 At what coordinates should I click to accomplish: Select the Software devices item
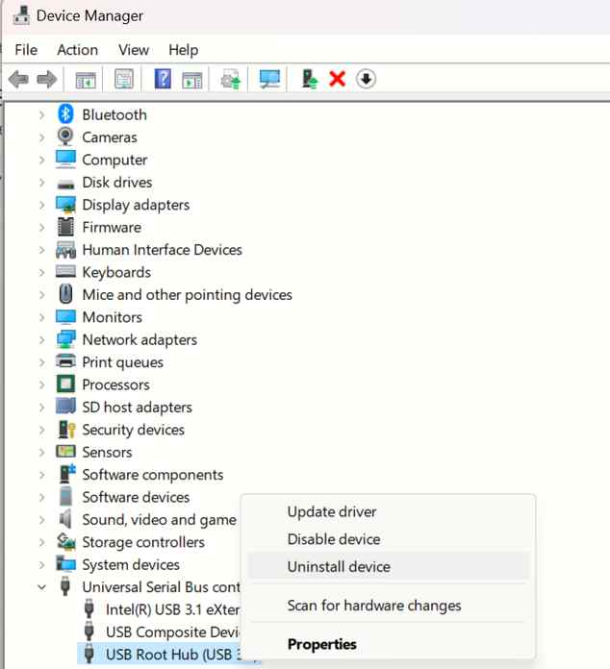tap(136, 497)
